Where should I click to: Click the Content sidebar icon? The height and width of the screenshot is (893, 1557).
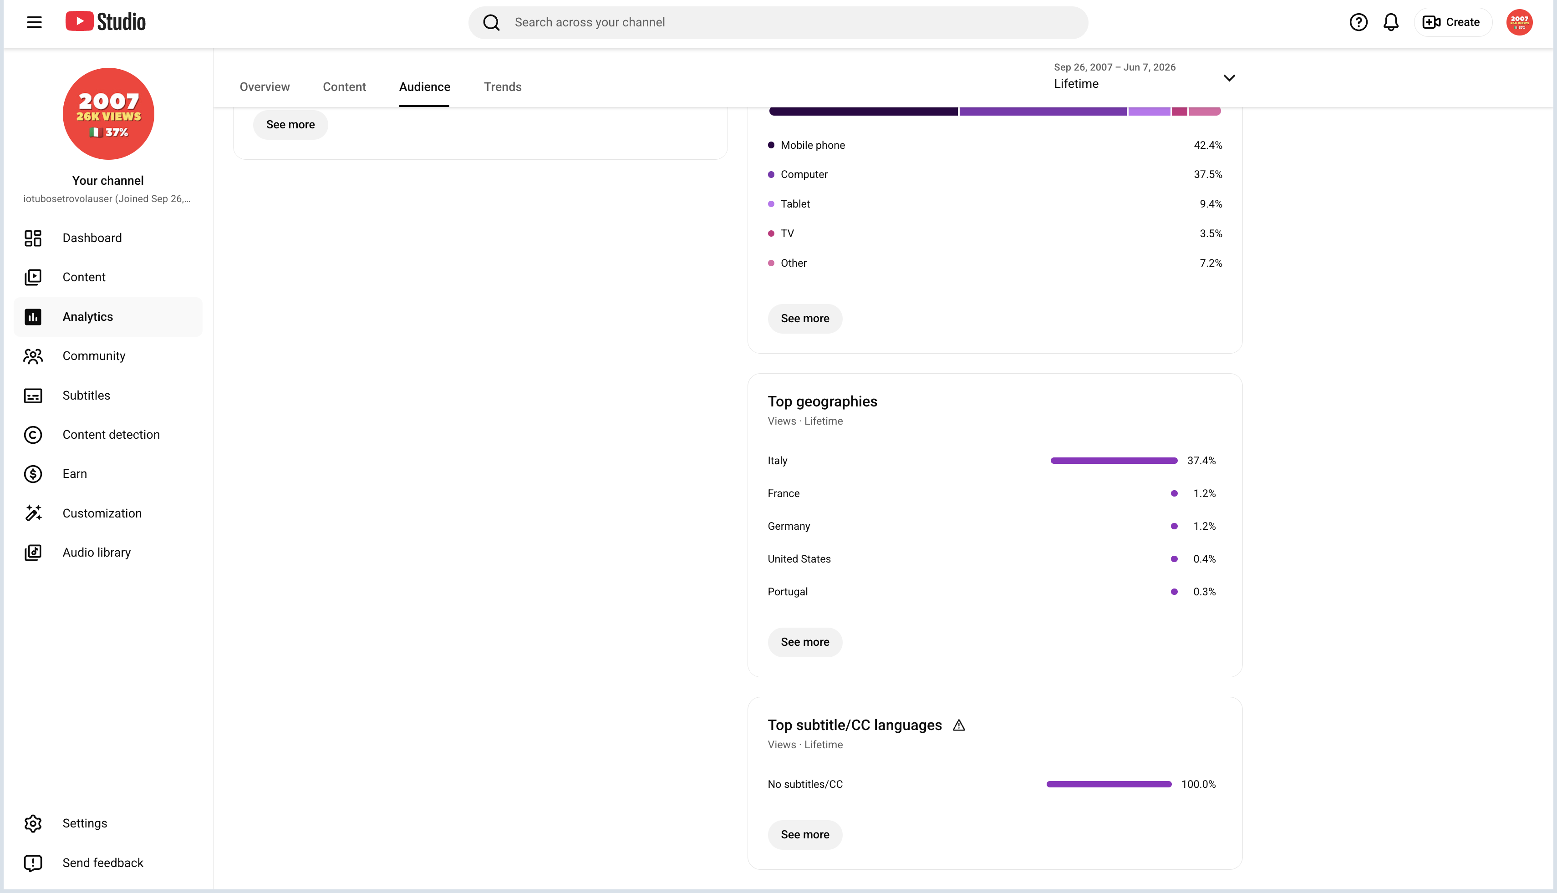pos(33,277)
